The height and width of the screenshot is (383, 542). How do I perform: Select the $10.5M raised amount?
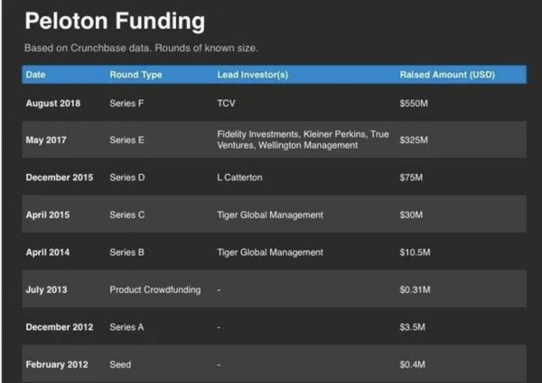pyautogui.click(x=416, y=252)
